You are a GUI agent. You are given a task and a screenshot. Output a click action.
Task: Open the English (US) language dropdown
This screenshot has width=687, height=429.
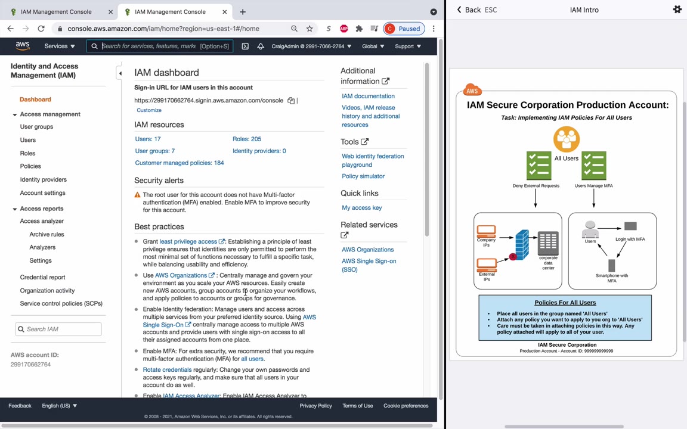[59, 406]
